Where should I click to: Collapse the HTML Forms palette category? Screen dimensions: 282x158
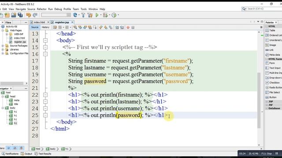[x=267, y=59]
